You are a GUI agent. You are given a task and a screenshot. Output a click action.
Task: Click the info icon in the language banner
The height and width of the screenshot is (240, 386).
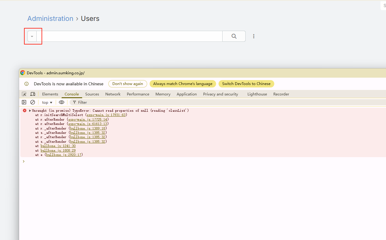(x=26, y=84)
